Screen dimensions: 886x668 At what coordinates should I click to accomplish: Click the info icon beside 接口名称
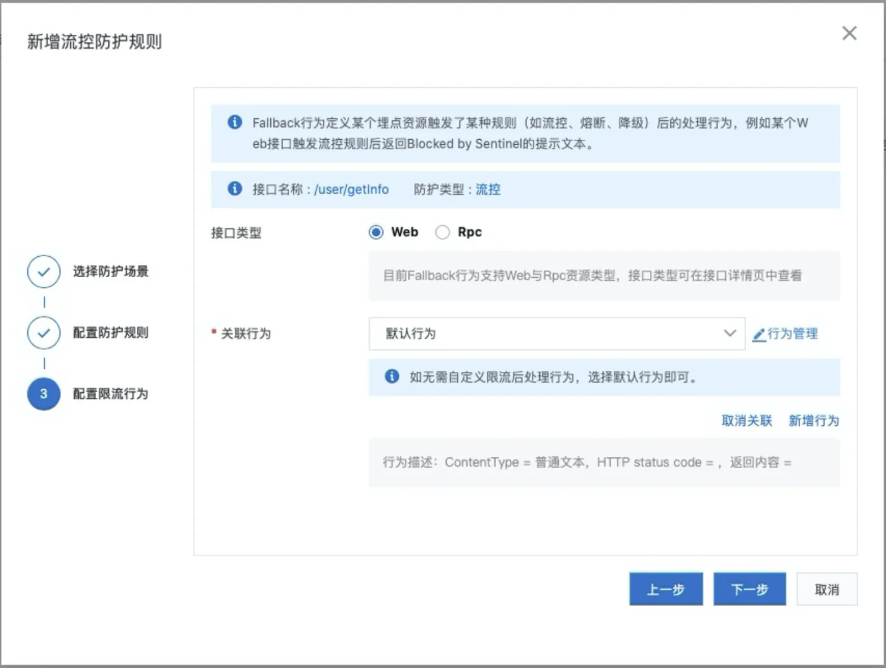[235, 189]
